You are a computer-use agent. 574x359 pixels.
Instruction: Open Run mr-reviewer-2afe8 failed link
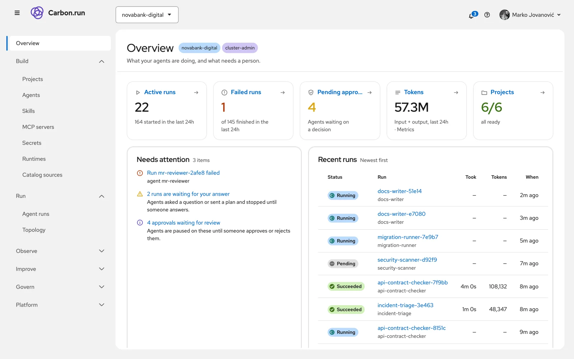(183, 173)
